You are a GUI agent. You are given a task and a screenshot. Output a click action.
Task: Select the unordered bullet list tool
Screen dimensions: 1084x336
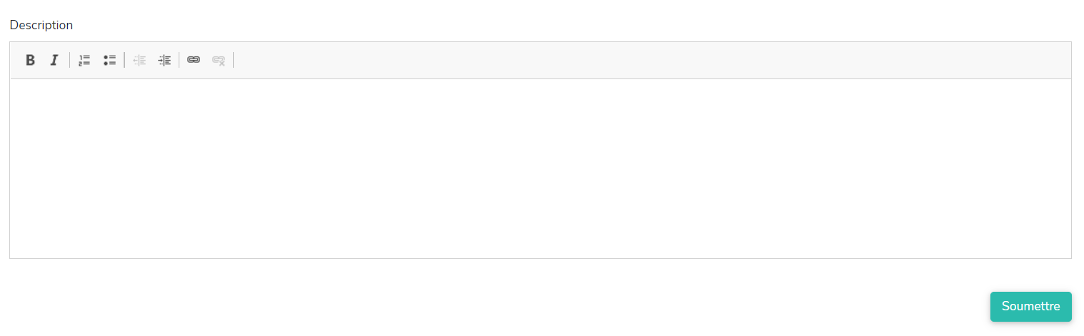[x=109, y=60]
